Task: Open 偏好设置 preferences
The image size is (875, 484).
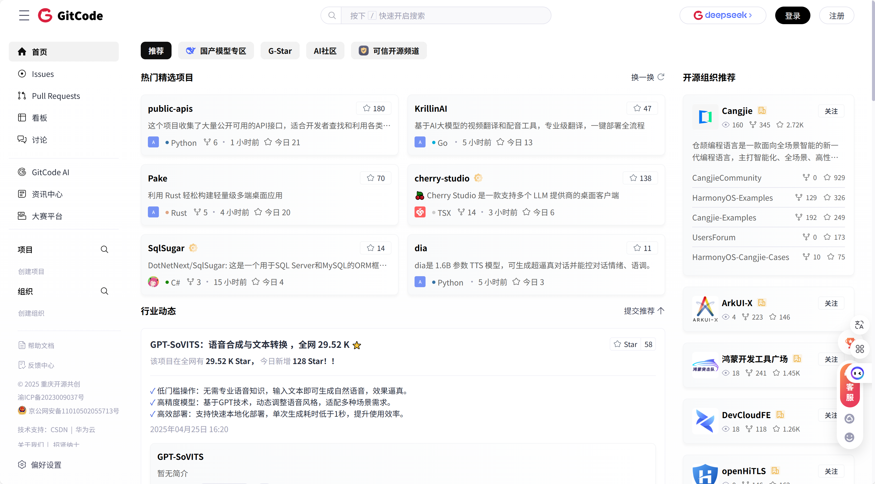Action: [40, 465]
